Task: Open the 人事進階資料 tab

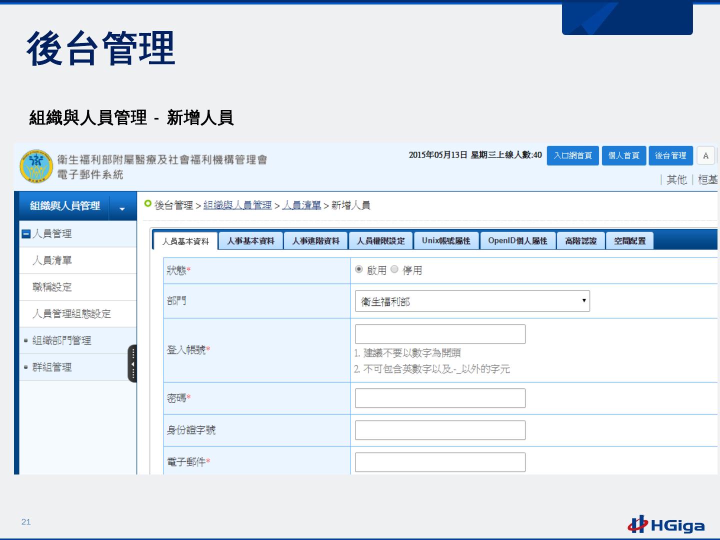Action: tap(316, 240)
